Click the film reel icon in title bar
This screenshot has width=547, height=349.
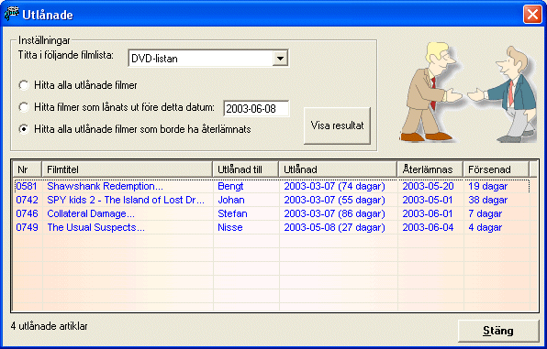[12, 14]
